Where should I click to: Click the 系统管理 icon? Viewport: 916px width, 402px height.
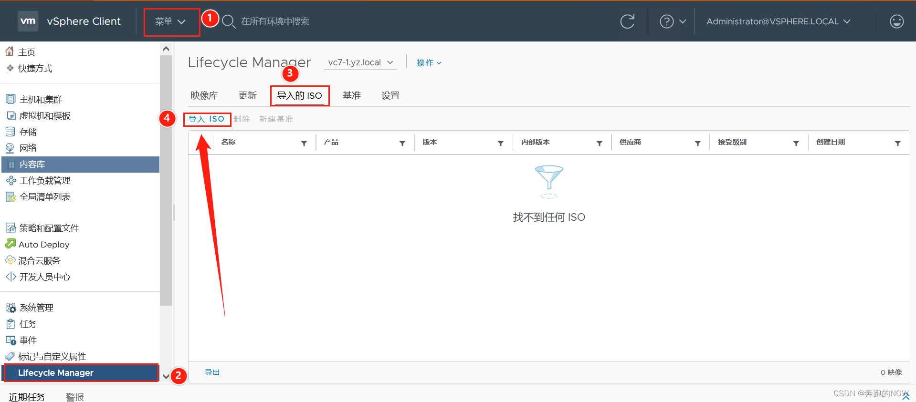tap(11, 308)
